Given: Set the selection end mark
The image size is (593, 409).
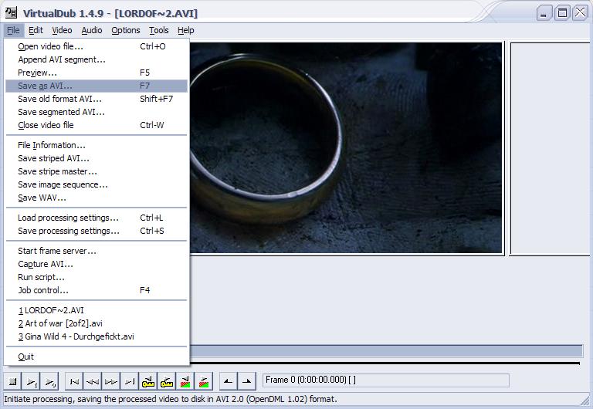Looking at the screenshot, I should point(246,382).
